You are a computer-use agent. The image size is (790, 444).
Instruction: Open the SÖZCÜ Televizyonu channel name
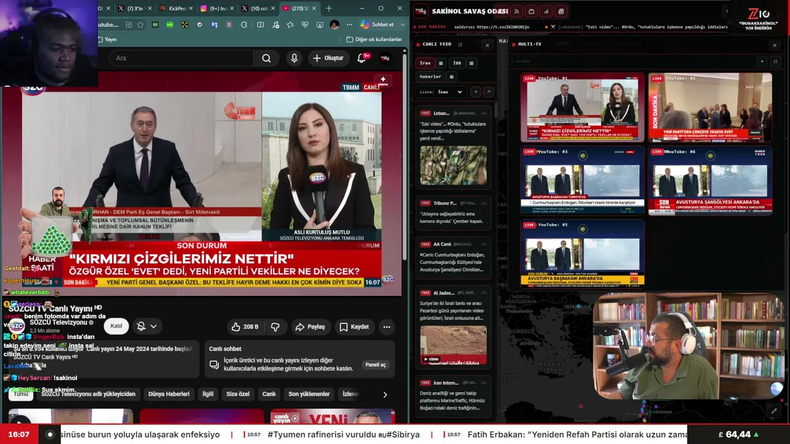pos(59,323)
